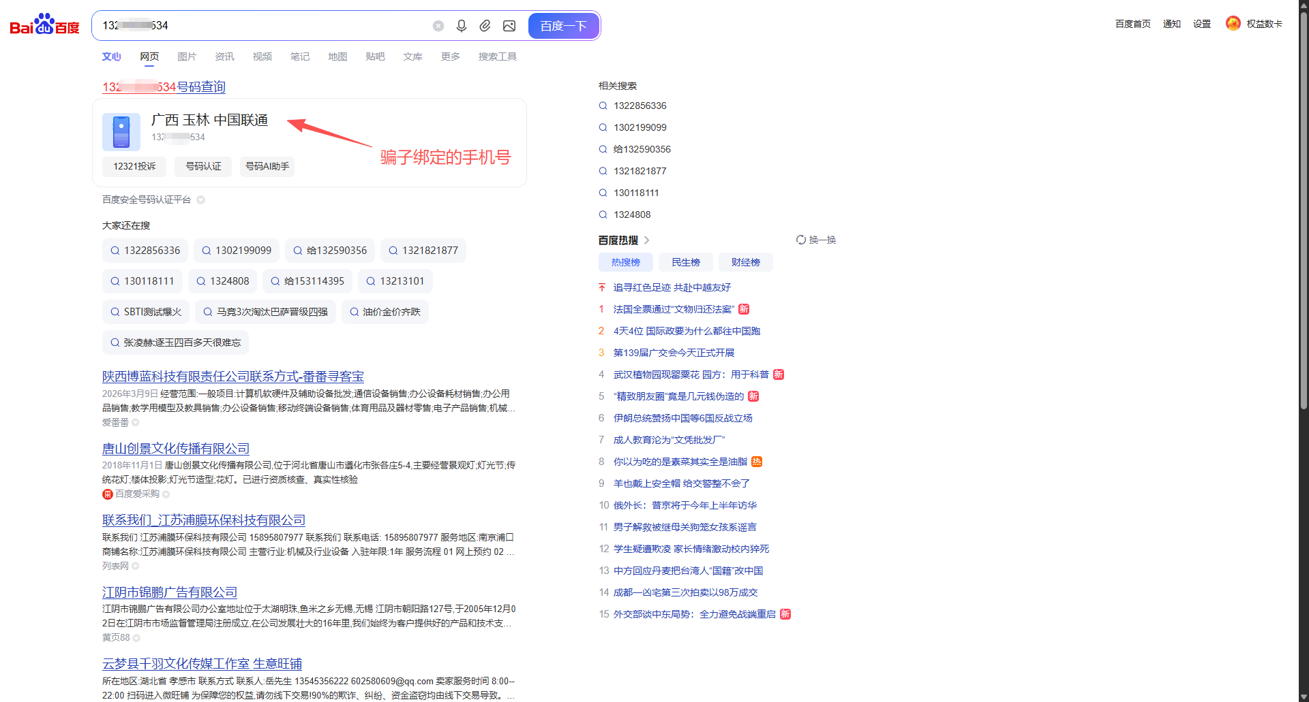Click inside the search input field
Screen dimensions: 1309x702
(x=273, y=25)
